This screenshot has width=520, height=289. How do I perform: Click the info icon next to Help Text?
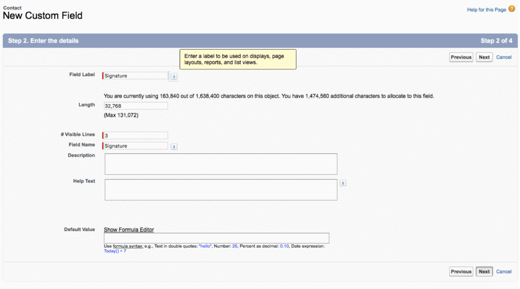(x=343, y=183)
